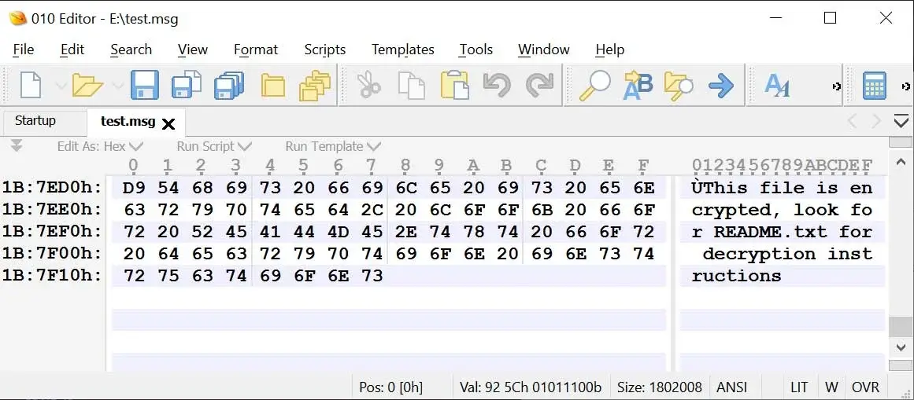Click the Cut scissors icon
The width and height of the screenshot is (914, 400).
tap(368, 86)
